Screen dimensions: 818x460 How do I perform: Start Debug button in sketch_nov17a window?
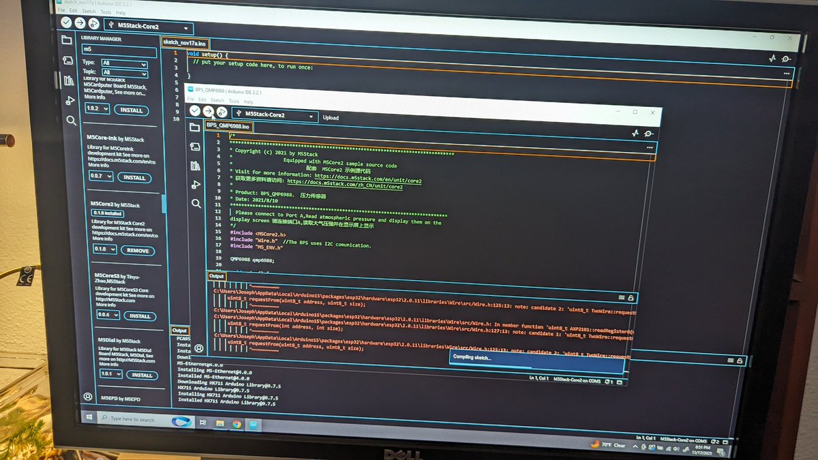tap(93, 23)
